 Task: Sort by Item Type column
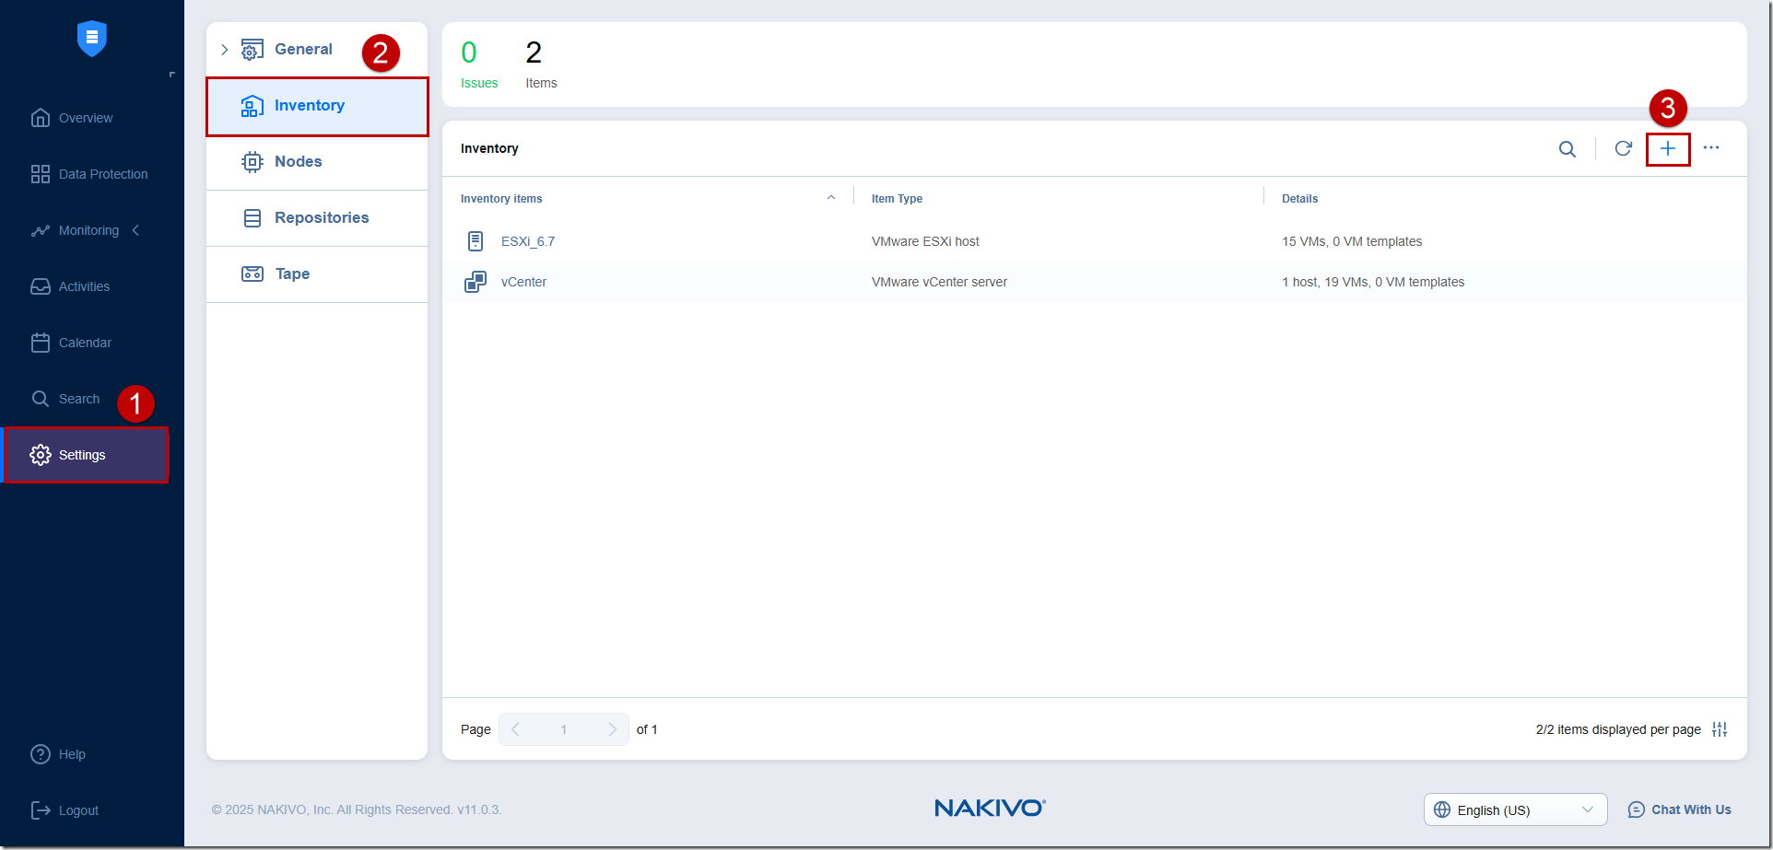click(x=897, y=199)
